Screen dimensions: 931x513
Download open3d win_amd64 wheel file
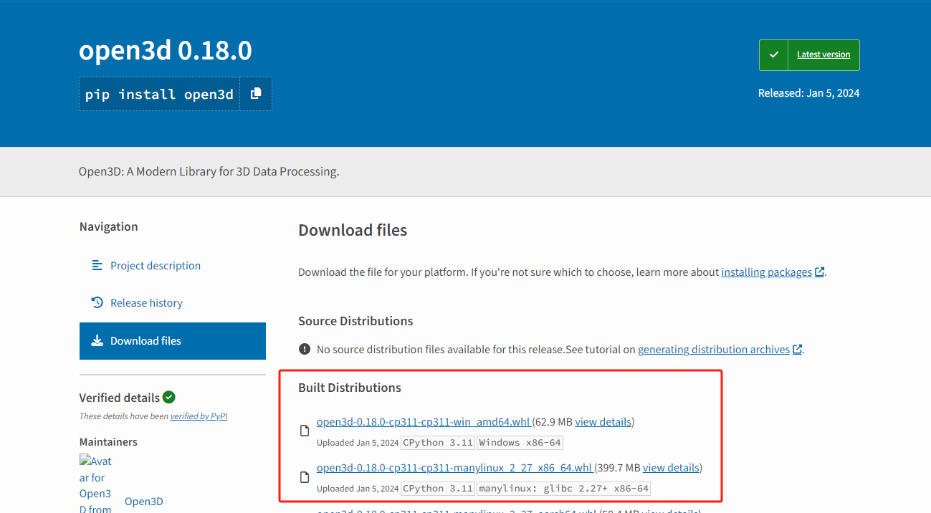click(x=424, y=421)
